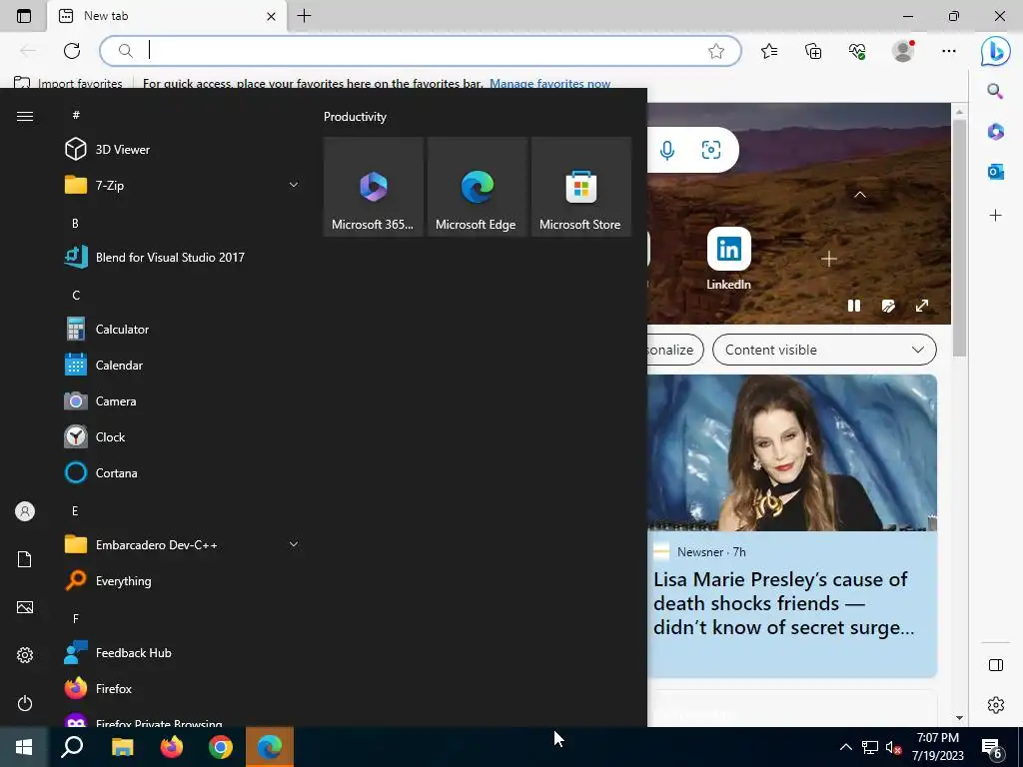Open Feedback Hub
This screenshot has width=1023, height=767.
tap(182, 653)
